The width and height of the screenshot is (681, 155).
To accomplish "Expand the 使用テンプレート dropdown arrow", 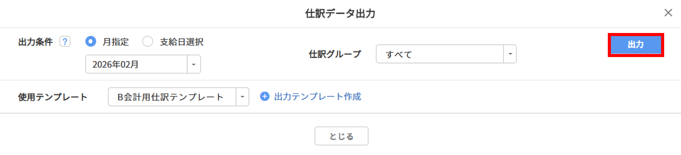I will pyautogui.click(x=242, y=97).
